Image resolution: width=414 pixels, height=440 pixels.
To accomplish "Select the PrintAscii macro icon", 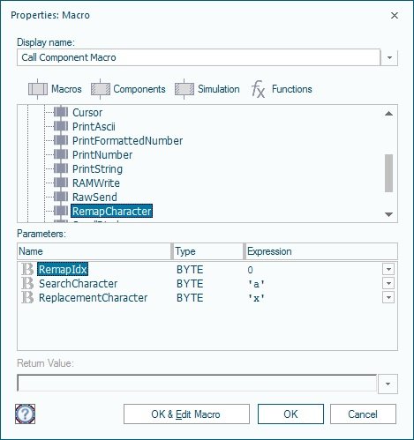I will click(61, 127).
